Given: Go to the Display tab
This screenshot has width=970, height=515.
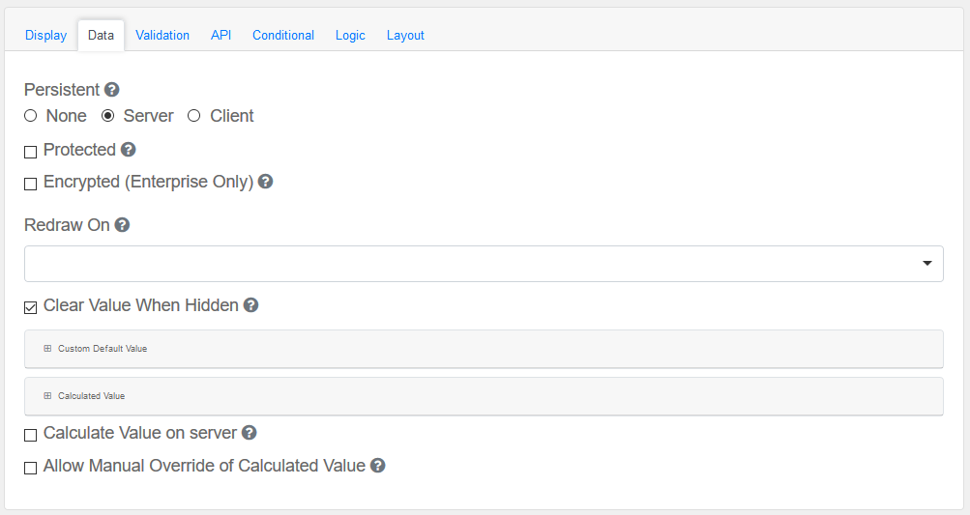Looking at the screenshot, I should (x=46, y=36).
